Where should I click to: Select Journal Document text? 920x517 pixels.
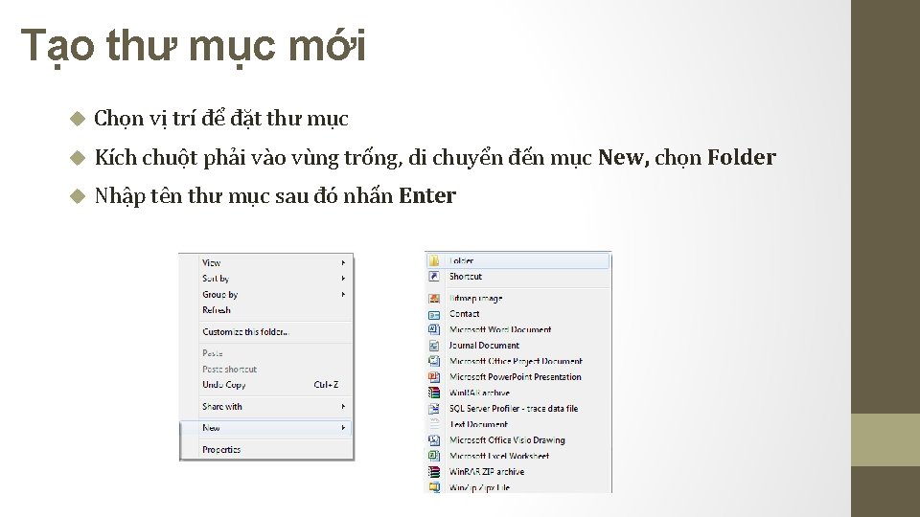484,346
